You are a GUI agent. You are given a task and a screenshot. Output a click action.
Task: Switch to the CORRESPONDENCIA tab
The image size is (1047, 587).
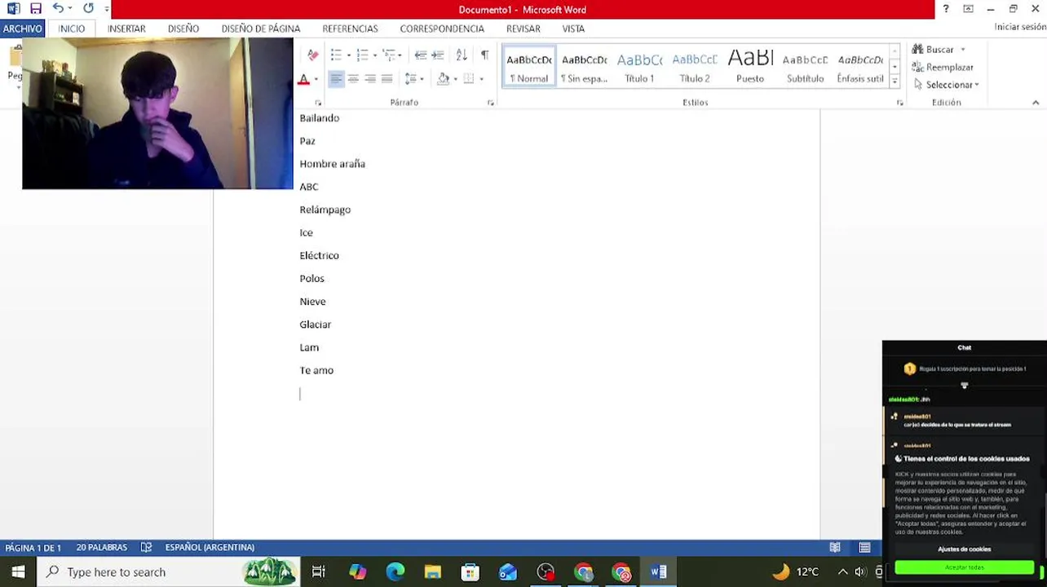pyautogui.click(x=442, y=29)
